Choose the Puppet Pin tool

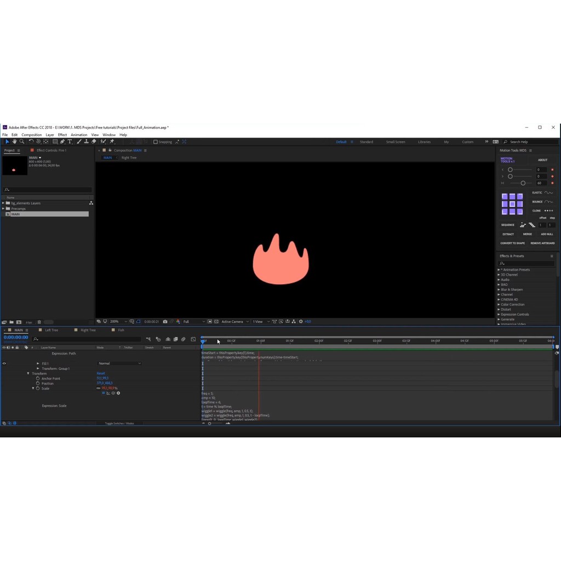pos(112,142)
